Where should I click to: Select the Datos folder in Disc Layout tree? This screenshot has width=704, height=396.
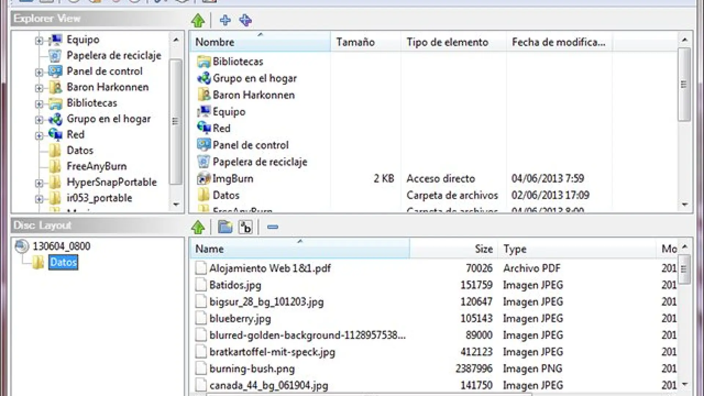click(x=63, y=262)
